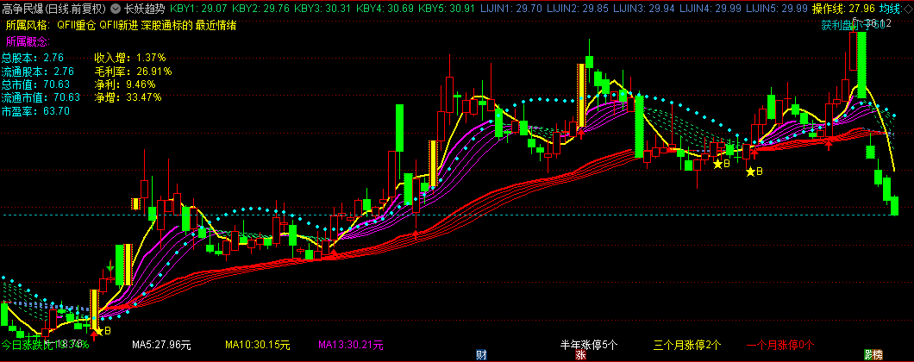Click the 三个月涨停2个 label
Image resolution: width=914 pixels, height=362 pixels.
pyautogui.click(x=687, y=345)
